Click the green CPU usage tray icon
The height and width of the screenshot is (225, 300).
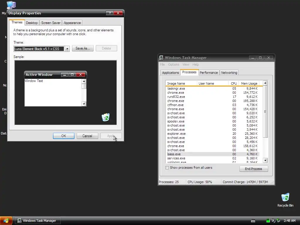(268, 221)
